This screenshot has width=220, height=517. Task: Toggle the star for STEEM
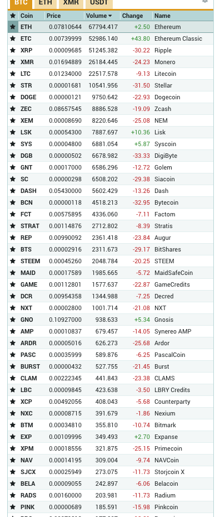[x=13, y=261]
